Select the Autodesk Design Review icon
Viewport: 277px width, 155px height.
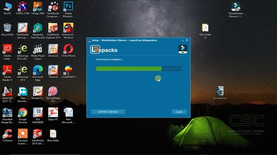pos(7,115)
